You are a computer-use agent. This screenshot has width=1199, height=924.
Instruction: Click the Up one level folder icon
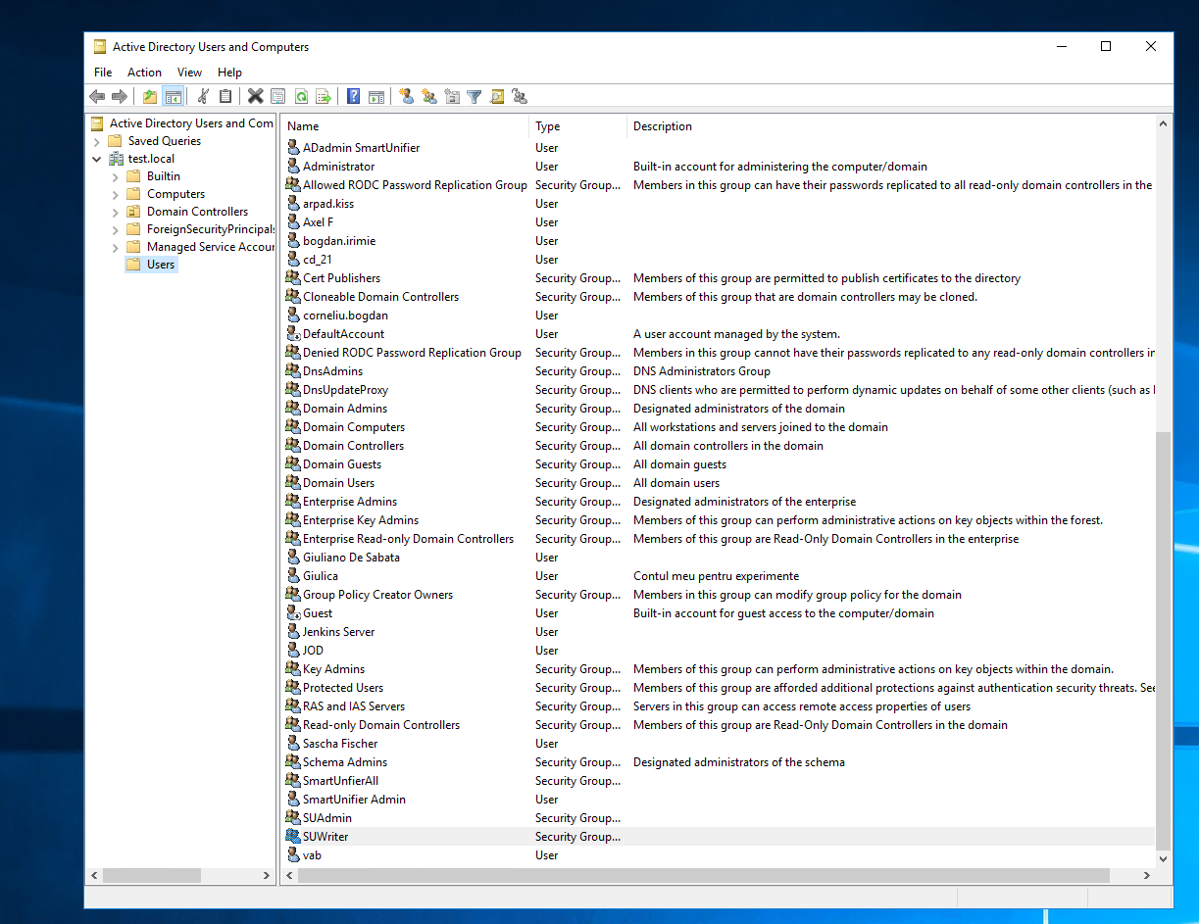point(149,96)
